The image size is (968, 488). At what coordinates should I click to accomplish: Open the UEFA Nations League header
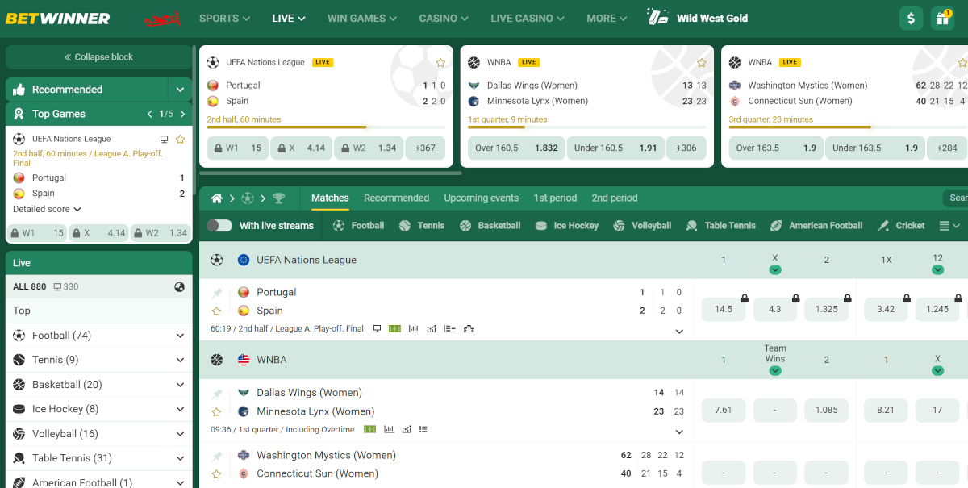coord(307,260)
